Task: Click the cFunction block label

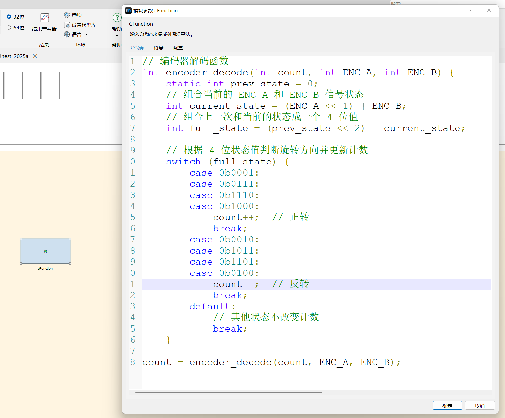Action: click(45, 269)
